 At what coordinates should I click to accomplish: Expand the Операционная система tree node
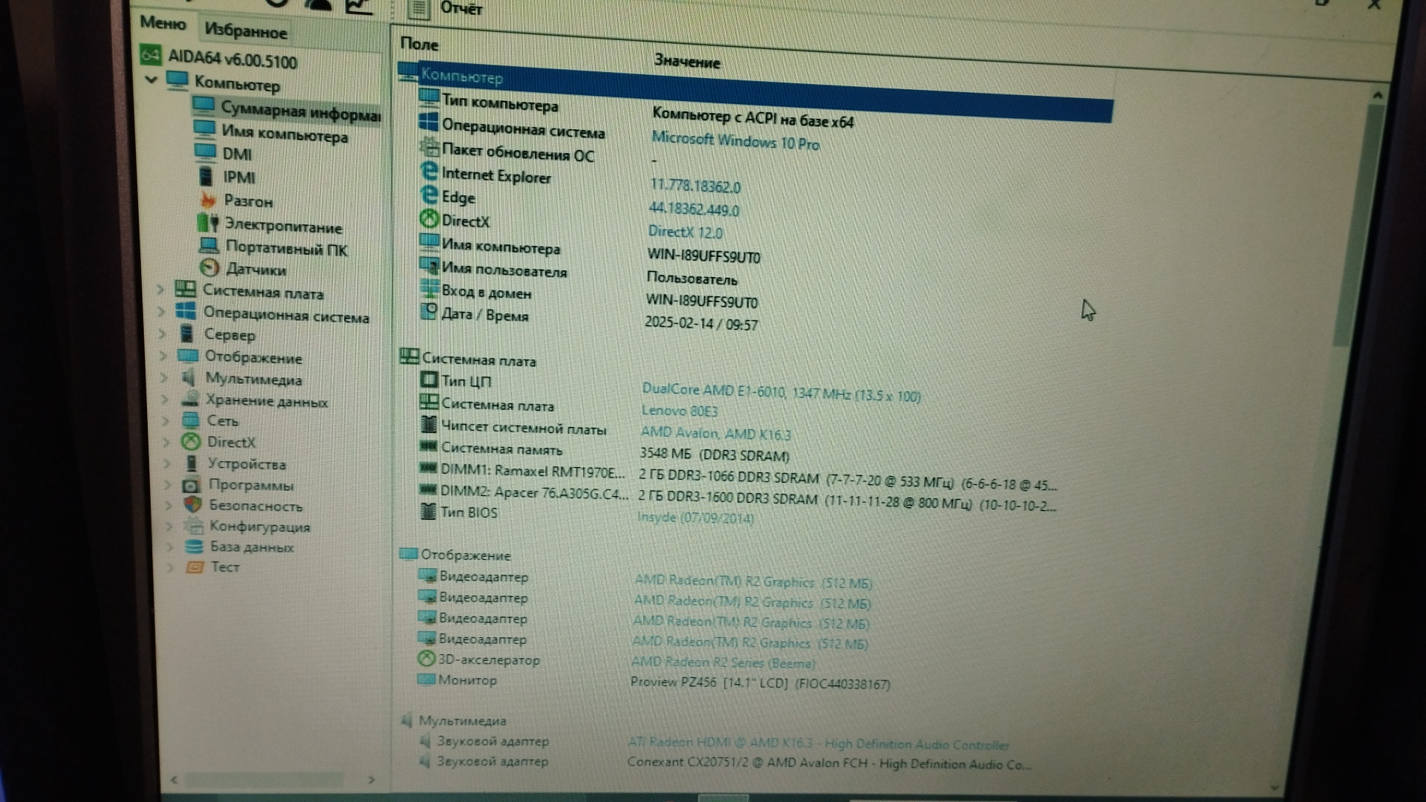tap(161, 312)
